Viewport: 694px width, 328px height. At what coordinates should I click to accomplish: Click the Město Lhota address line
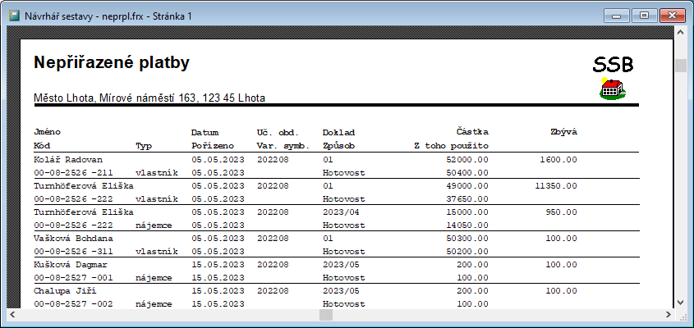pos(149,98)
